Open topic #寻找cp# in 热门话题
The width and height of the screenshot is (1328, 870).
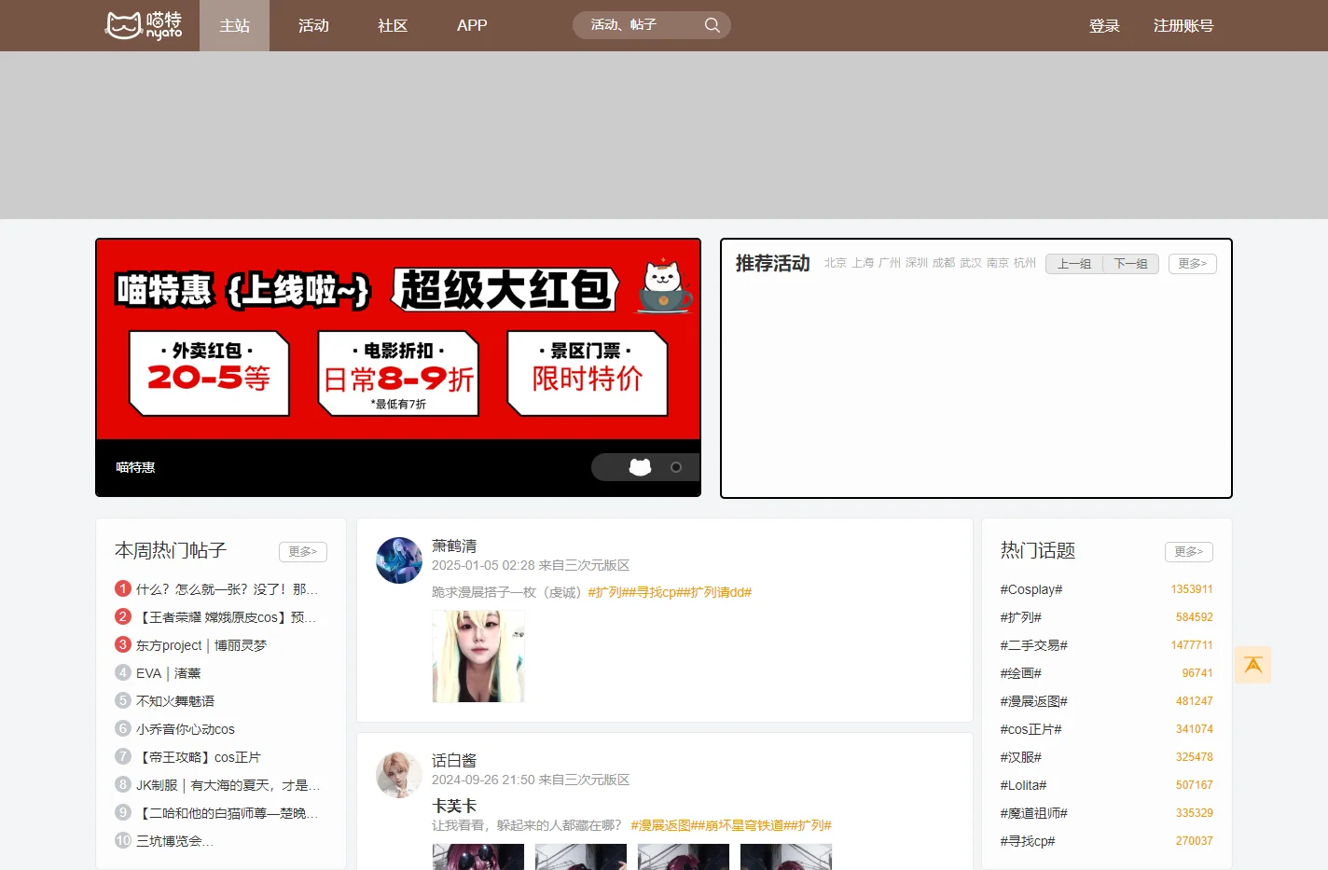point(1028,841)
